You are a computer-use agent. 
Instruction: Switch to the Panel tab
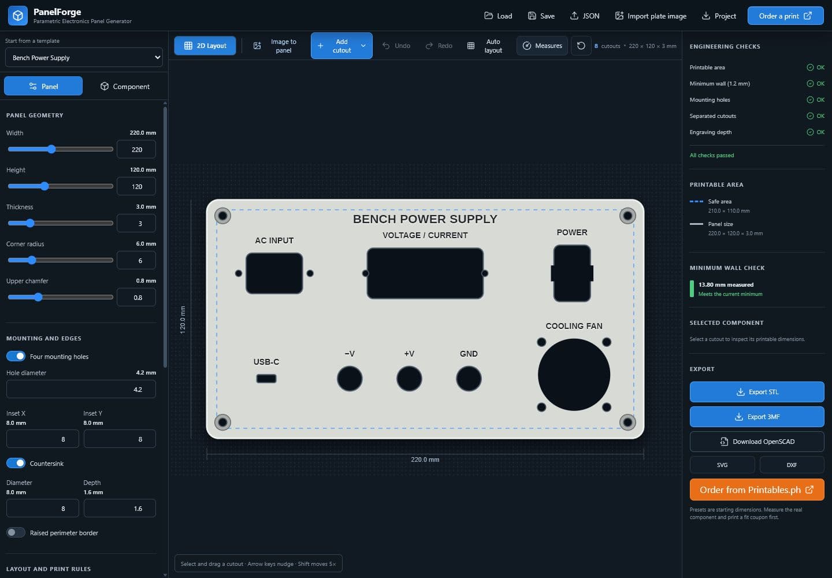click(x=43, y=86)
